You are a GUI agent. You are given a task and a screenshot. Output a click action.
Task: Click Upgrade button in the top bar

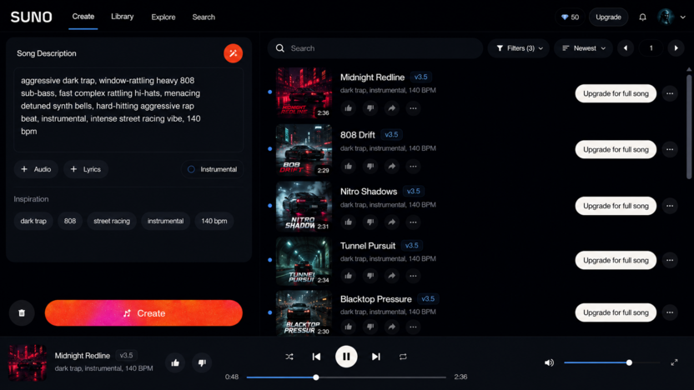(608, 17)
